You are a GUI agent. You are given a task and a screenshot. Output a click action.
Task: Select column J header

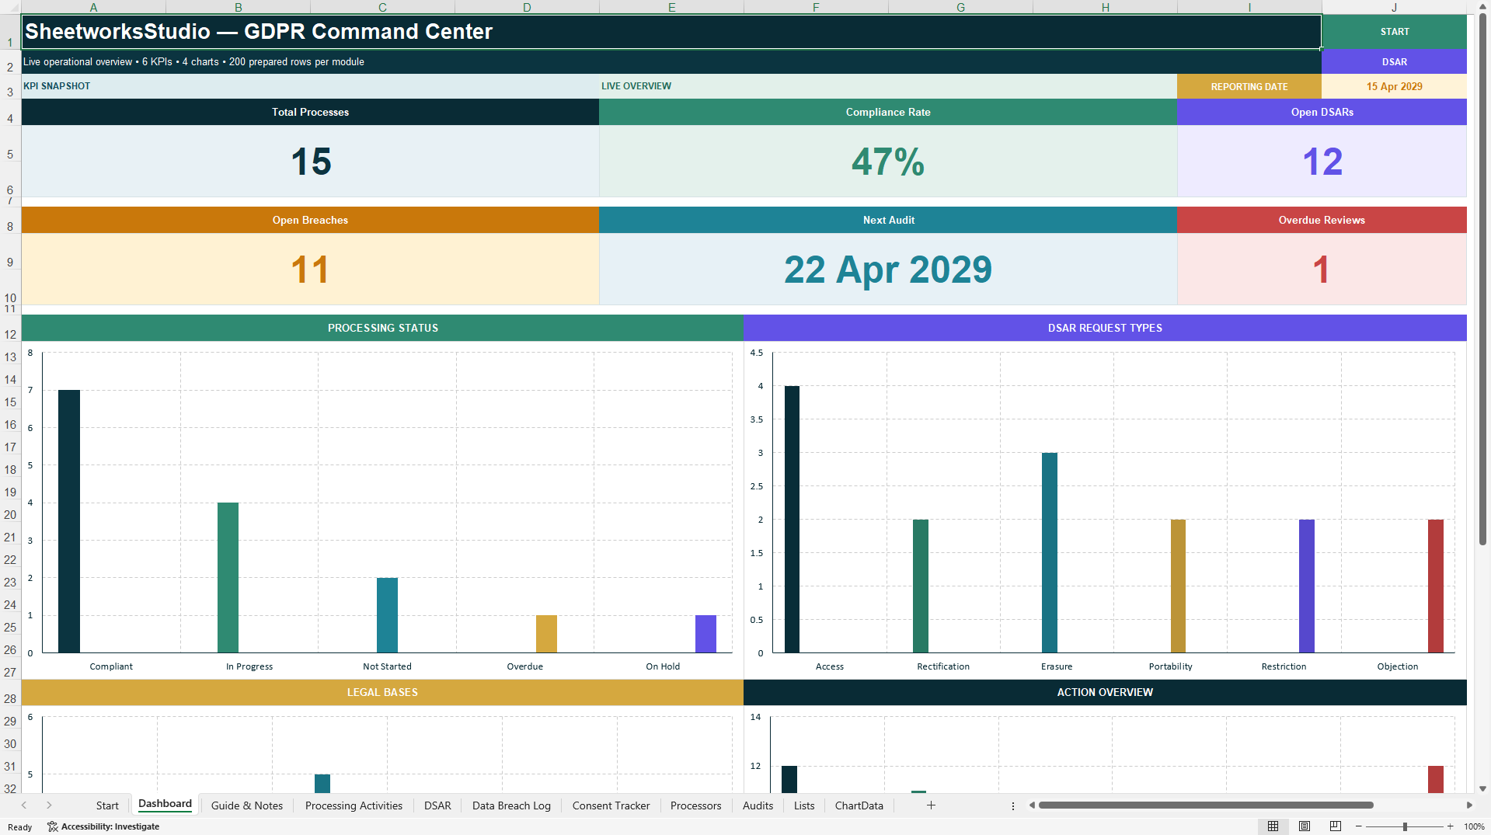(1394, 7)
